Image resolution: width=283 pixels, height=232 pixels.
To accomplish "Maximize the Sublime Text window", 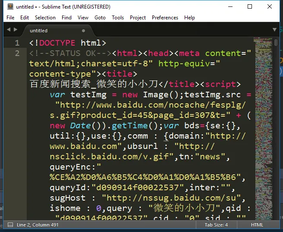I will click(250, 6).
